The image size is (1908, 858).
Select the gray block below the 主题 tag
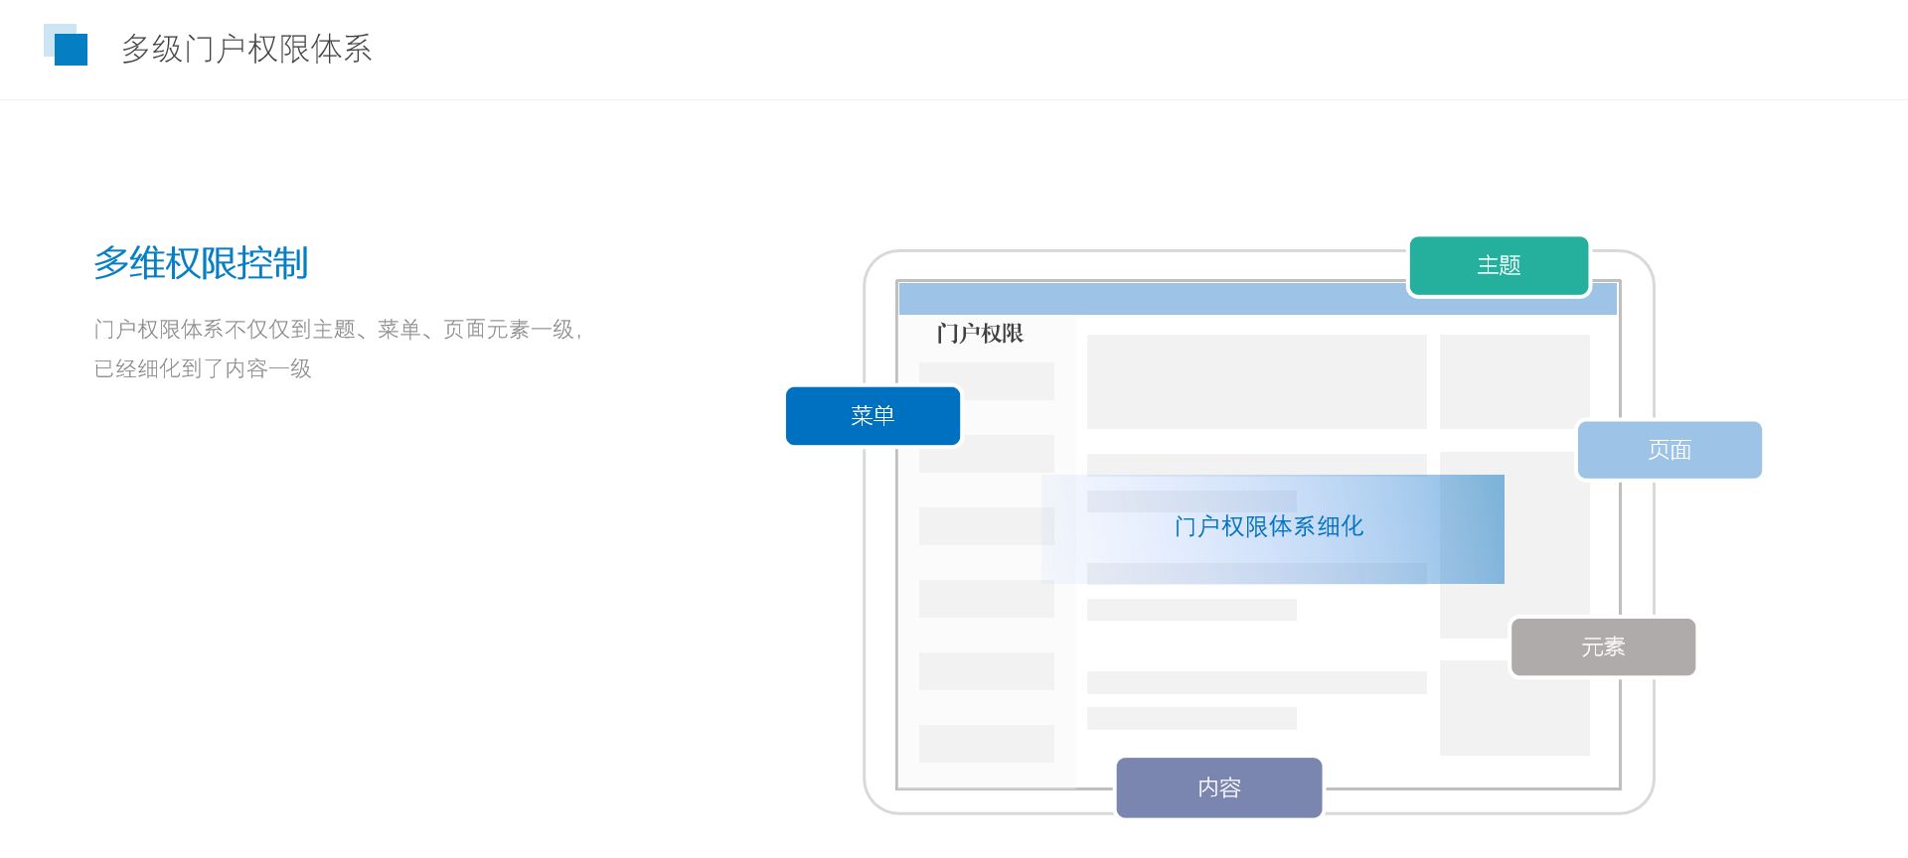(x=1513, y=382)
